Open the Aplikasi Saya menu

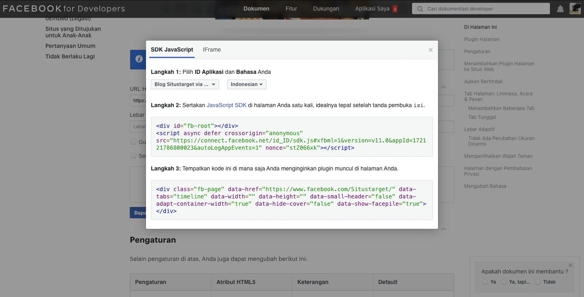click(x=372, y=9)
